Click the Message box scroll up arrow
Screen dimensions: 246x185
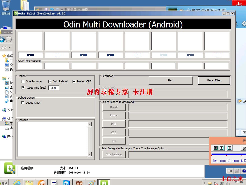[x=90, y=124]
